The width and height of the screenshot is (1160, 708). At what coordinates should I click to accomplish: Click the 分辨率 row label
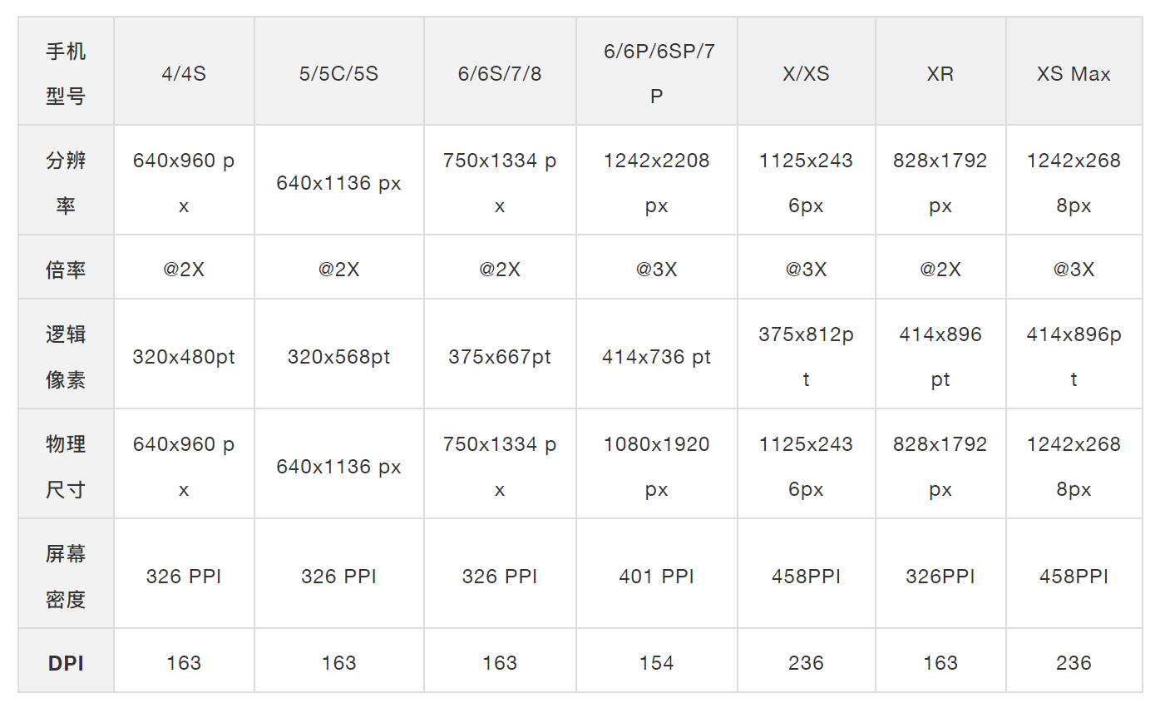[66, 182]
